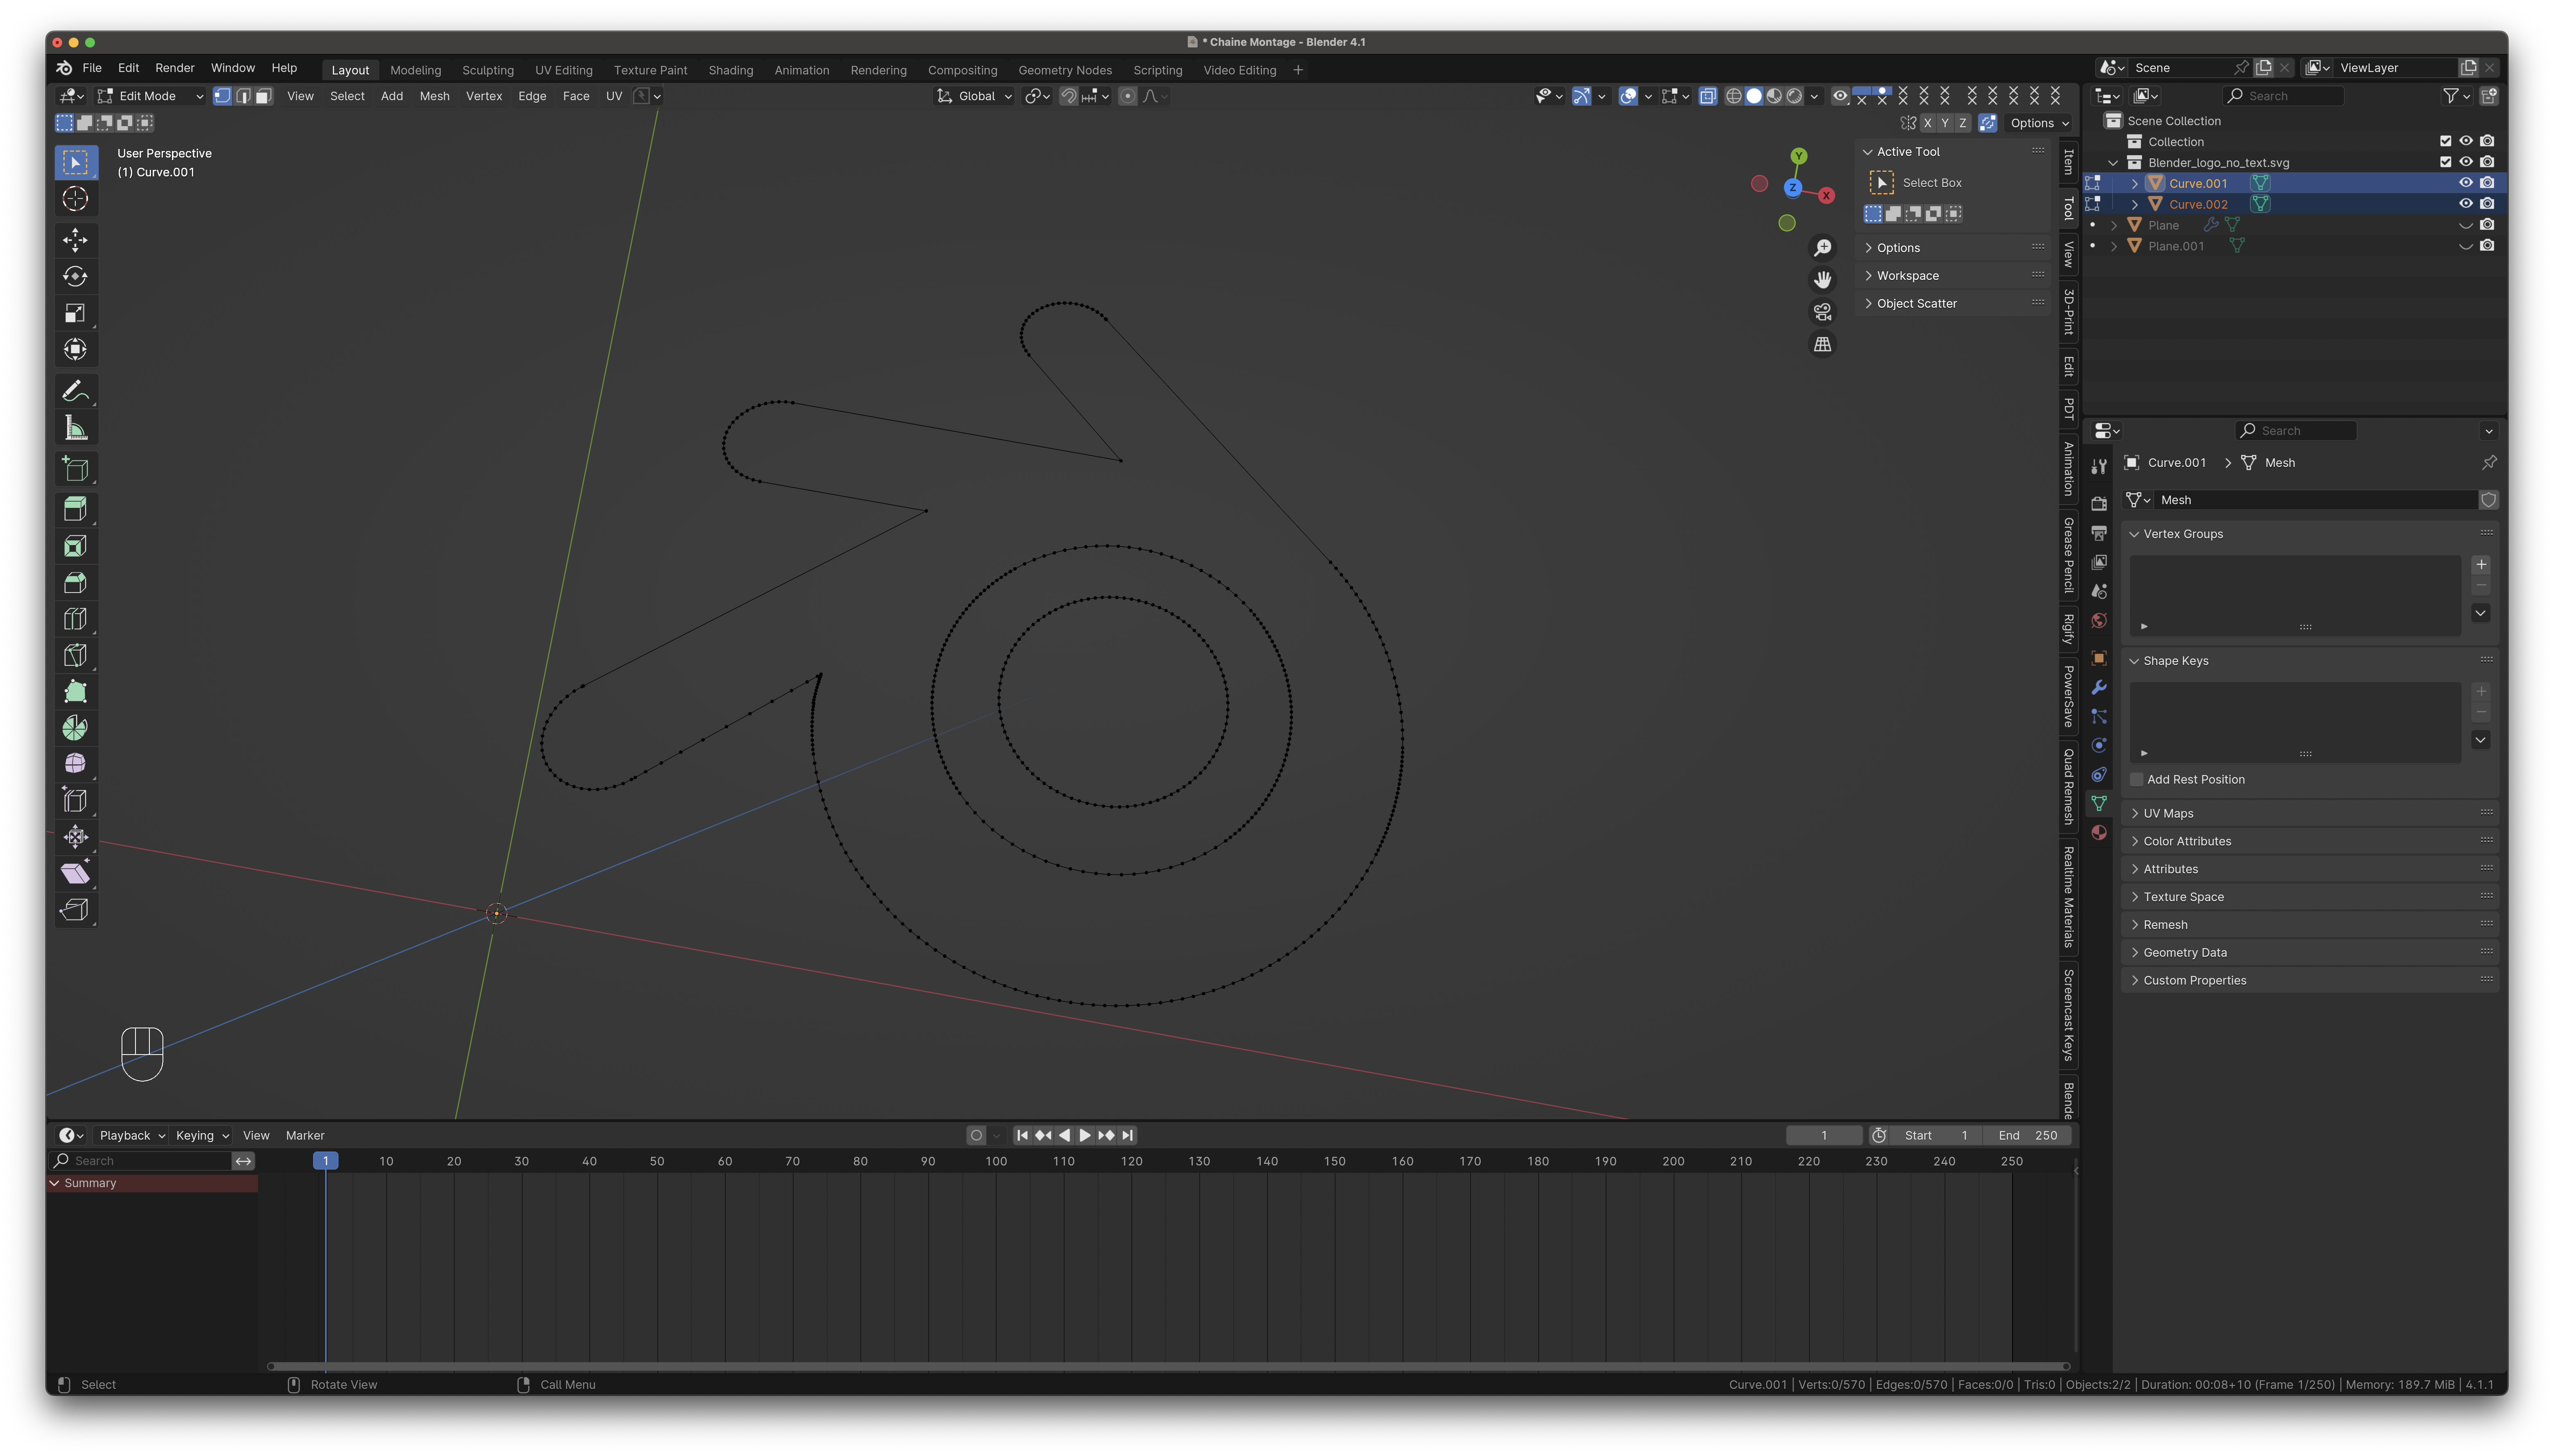Open the Vertex menu in viewport header
Screen dimensions: 2554x1456
click(x=484, y=96)
